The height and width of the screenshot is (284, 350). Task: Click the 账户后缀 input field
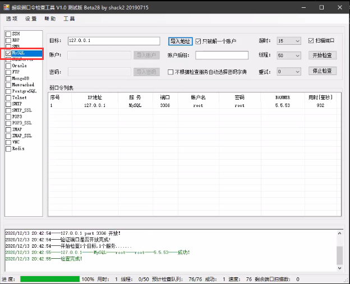coord(222,55)
